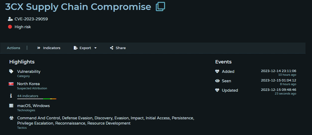The image size is (312, 135).
Task: Click the Export file icon
Action: coord(75,48)
